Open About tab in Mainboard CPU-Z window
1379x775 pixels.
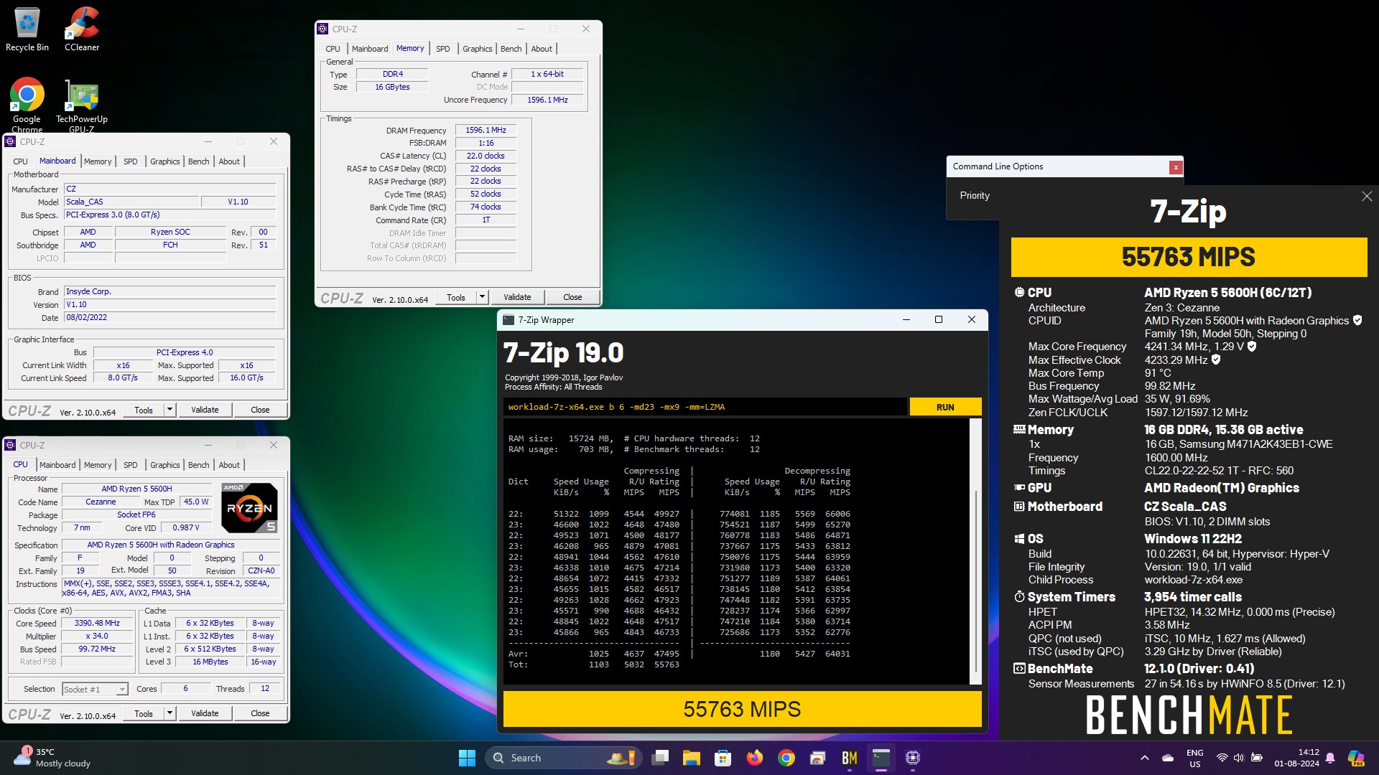(229, 161)
